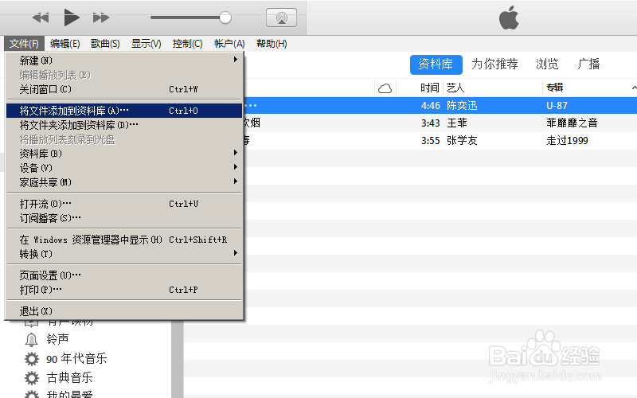This screenshot has width=637, height=398.
Task: Choose 订阅播客(S) menu item
Action: click(x=124, y=218)
